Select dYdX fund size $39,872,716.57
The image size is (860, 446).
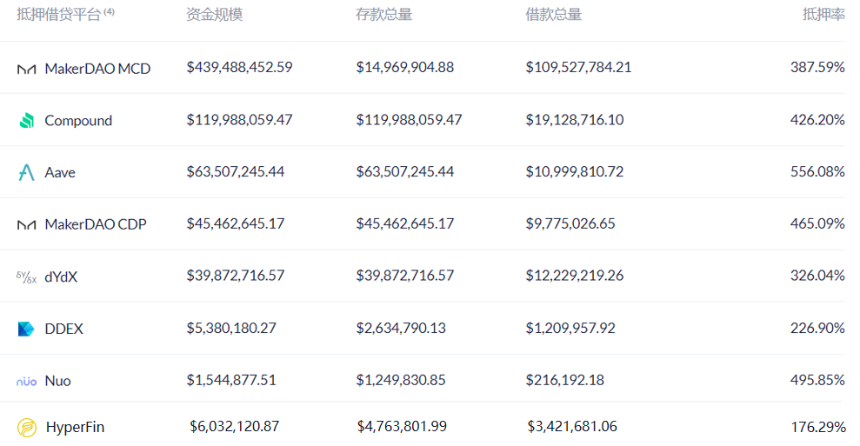pos(236,276)
